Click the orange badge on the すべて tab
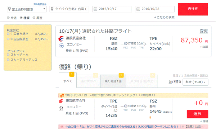This screenshot has width=216, height=132. tap(72, 74)
